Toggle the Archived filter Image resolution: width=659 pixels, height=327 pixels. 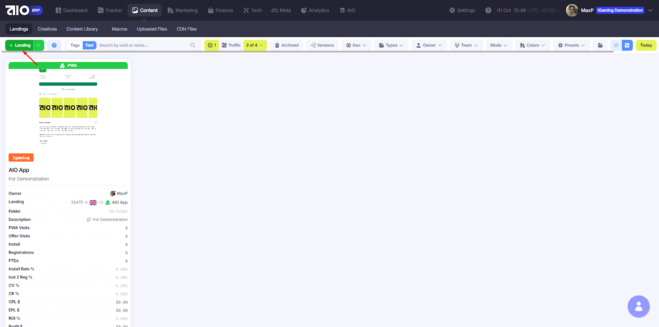click(x=287, y=45)
